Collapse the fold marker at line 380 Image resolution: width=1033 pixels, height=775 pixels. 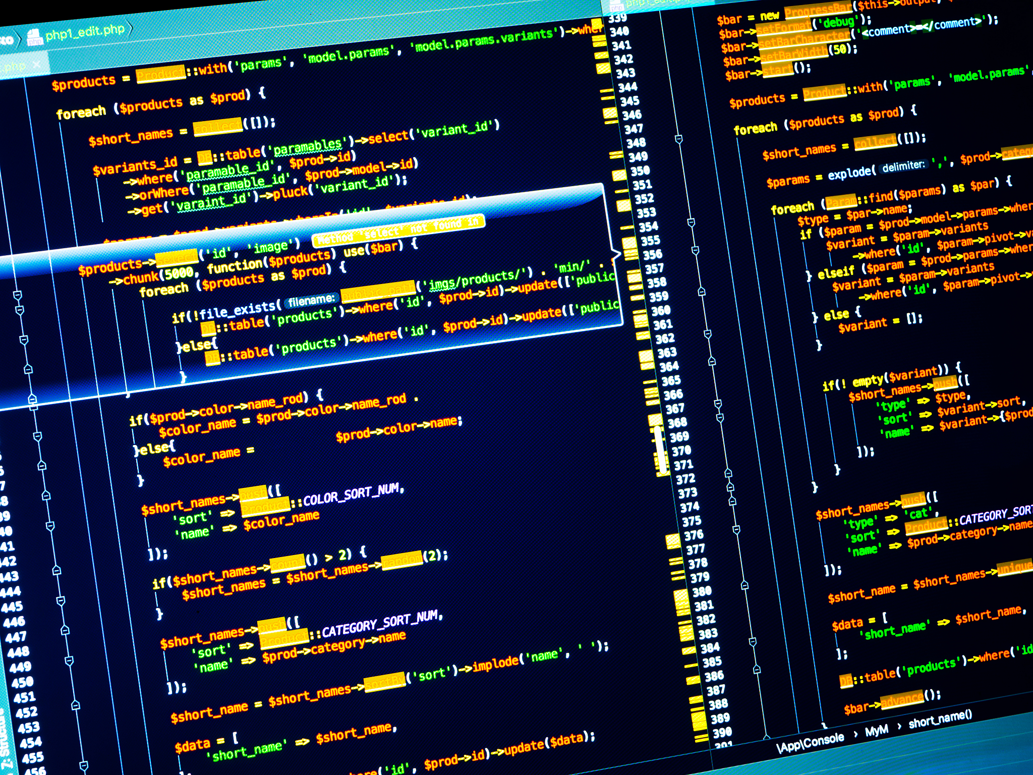pos(744,585)
